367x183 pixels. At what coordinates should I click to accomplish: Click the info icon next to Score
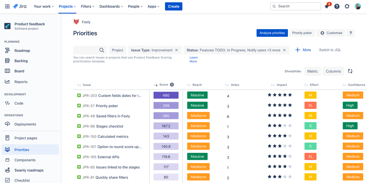click(x=172, y=85)
